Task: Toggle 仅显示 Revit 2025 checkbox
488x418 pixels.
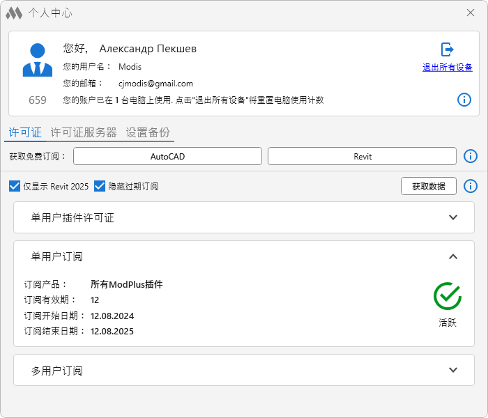Action: coord(15,187)
